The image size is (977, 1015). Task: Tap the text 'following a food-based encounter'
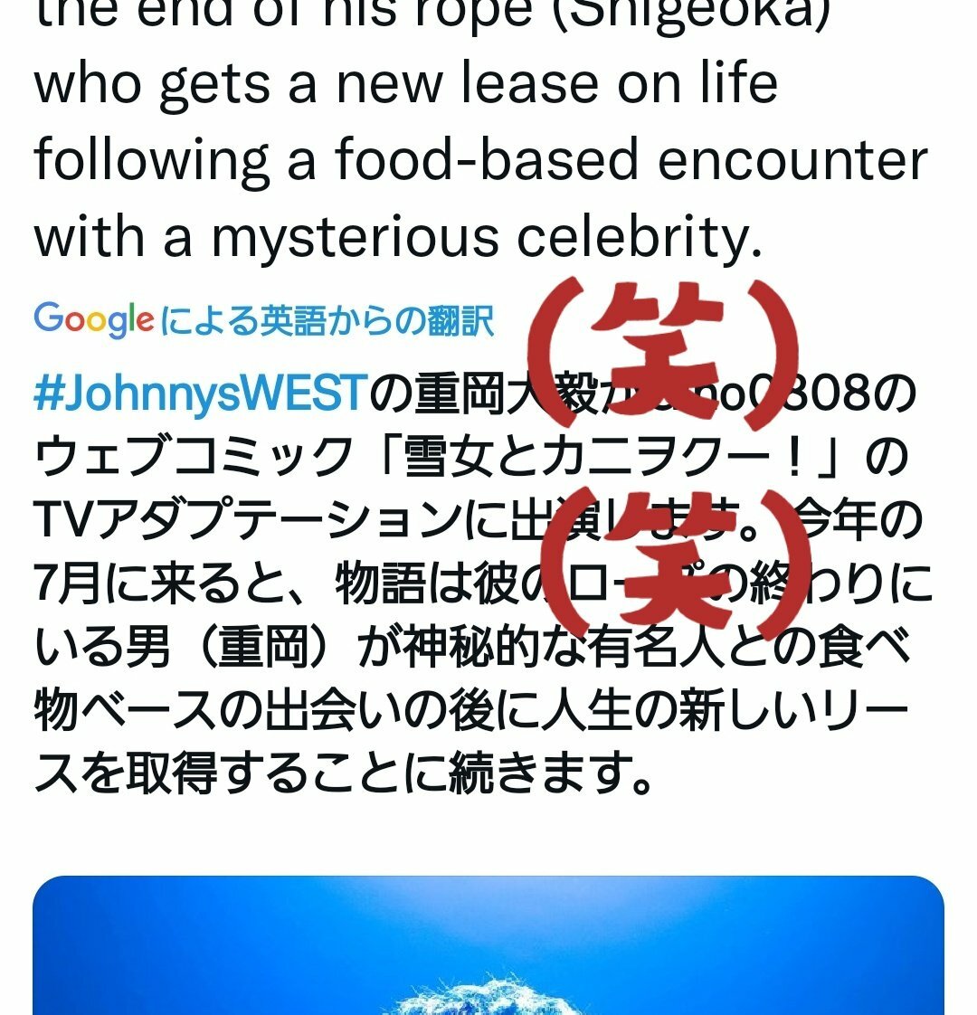(481, 160)
